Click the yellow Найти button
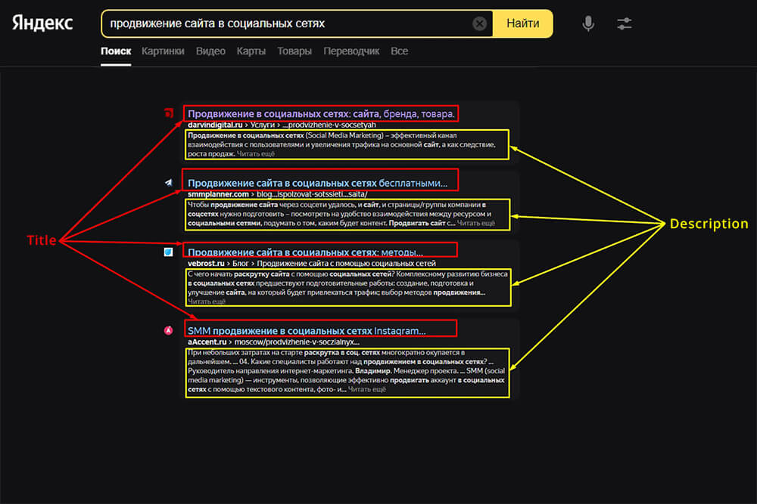This screenshot has height=504, width=757. coord(523,23)
